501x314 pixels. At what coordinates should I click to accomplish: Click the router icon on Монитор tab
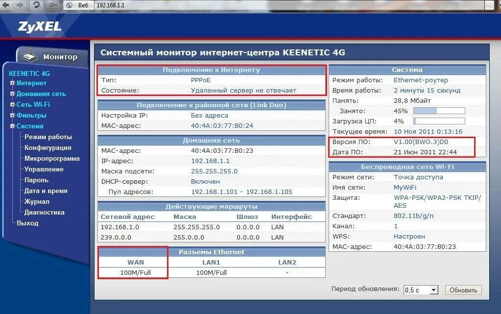30,56
